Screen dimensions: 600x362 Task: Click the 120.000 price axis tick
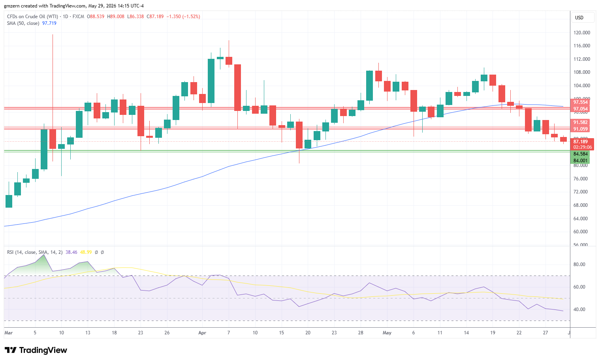tap(581, 33)
